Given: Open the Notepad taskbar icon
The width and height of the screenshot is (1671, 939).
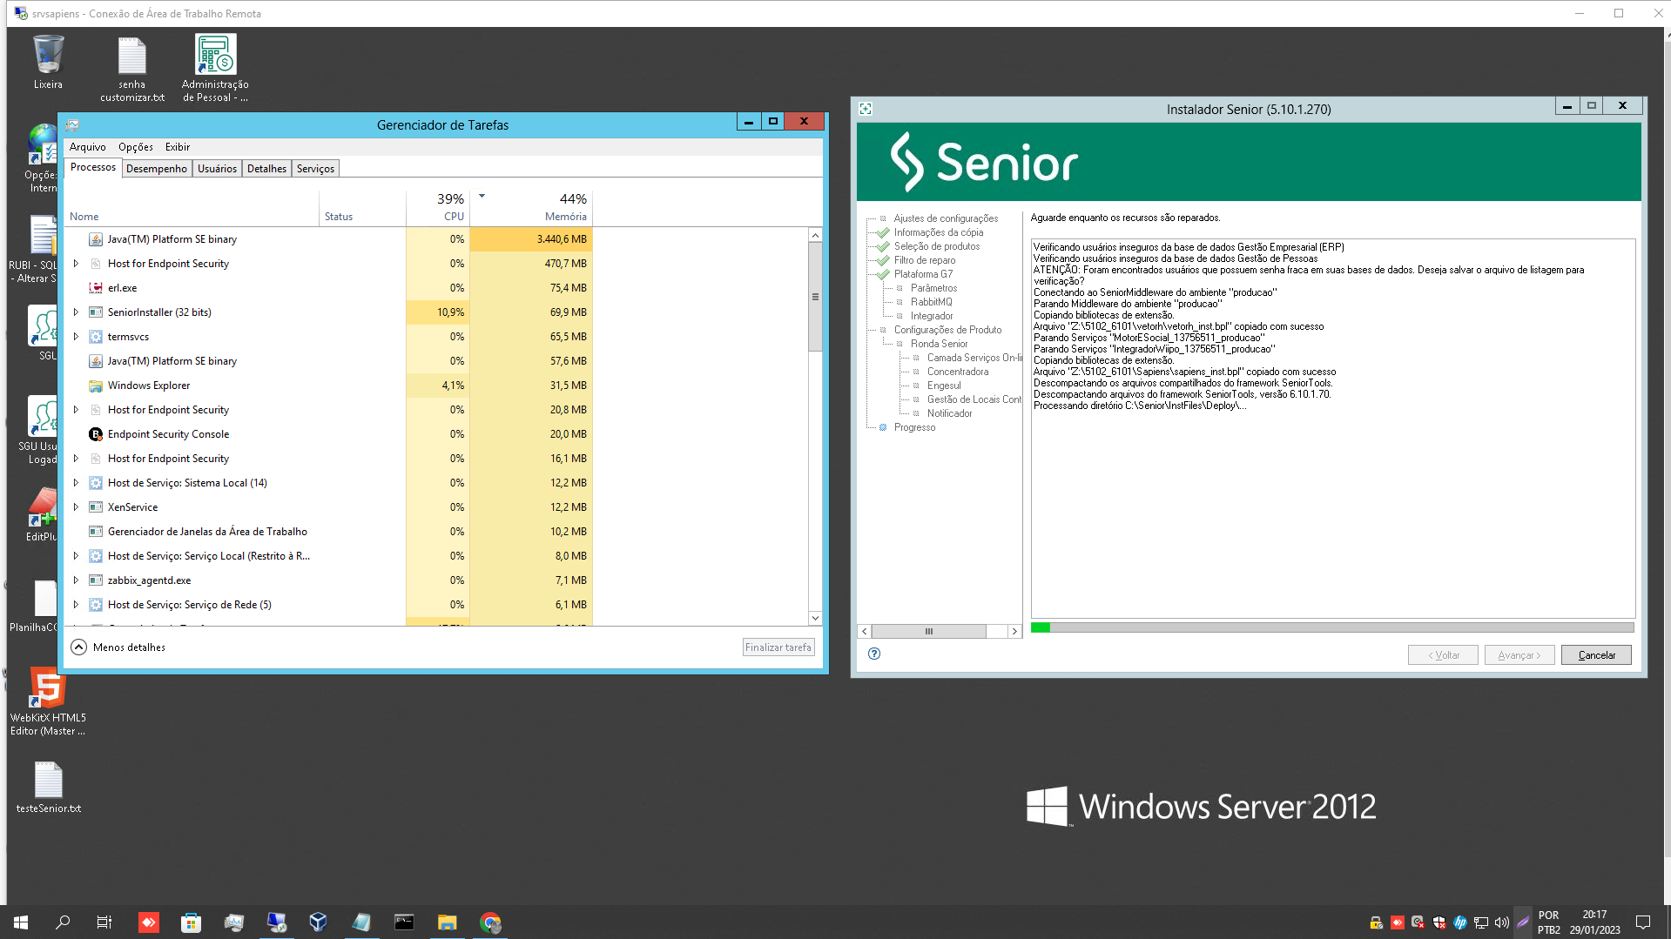Looking at the screenshot, I should (361, 922).
